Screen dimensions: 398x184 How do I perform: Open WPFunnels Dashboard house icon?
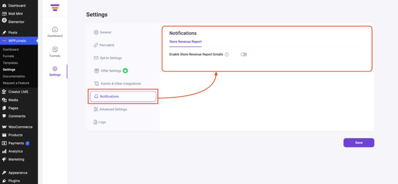pos(55,29)
